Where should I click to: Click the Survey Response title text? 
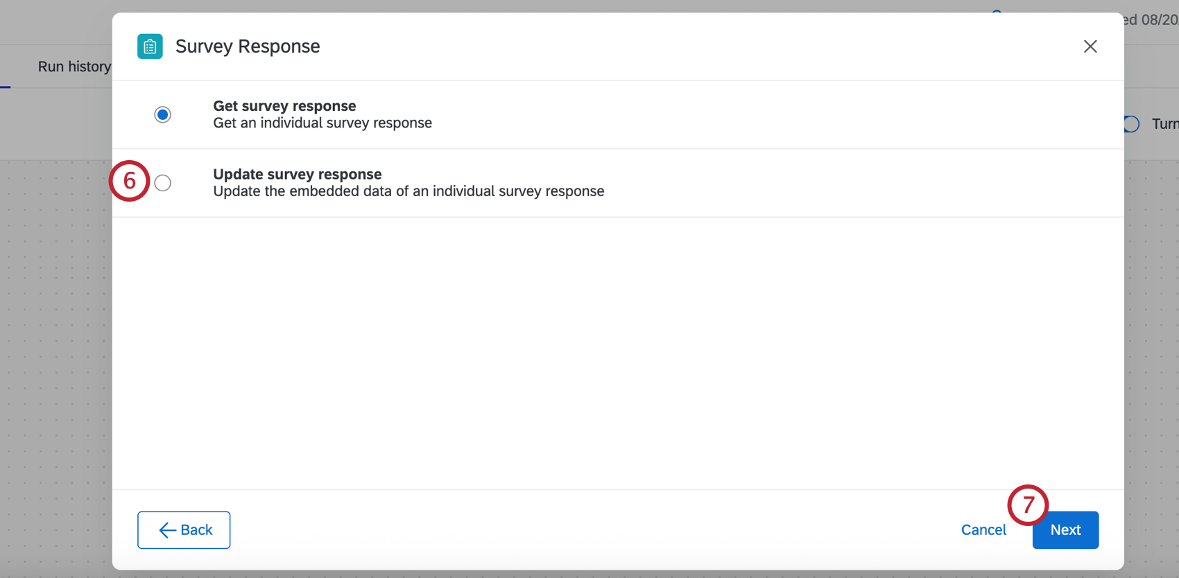tap(248, 46)
